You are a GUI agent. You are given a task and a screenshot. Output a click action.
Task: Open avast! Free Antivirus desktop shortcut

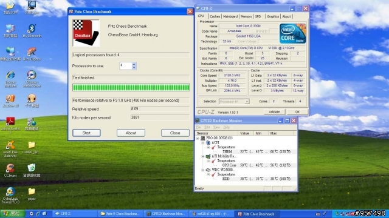click(10, 148)
